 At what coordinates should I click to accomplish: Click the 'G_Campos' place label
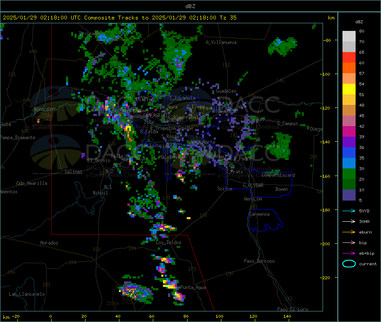coord(287,124)
